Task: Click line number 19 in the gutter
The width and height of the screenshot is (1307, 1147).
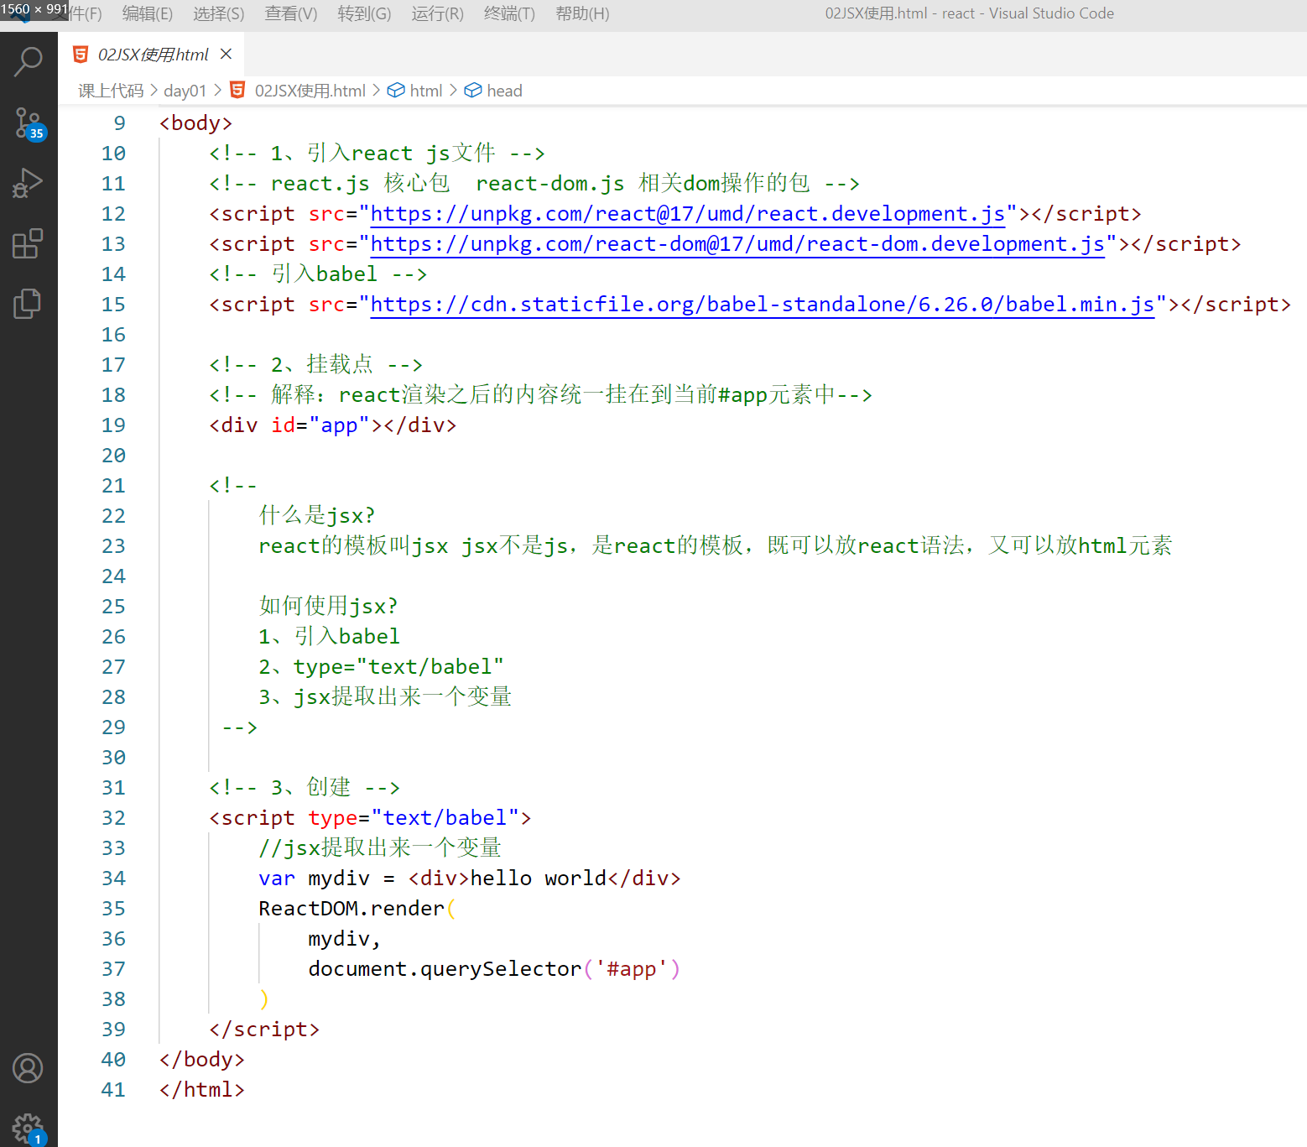Action: click(113, 425)
